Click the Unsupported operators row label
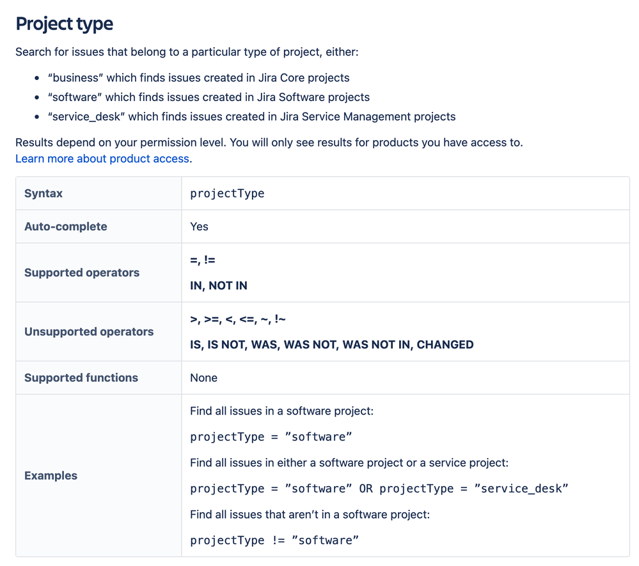639x566 pixels. (89, 332)
